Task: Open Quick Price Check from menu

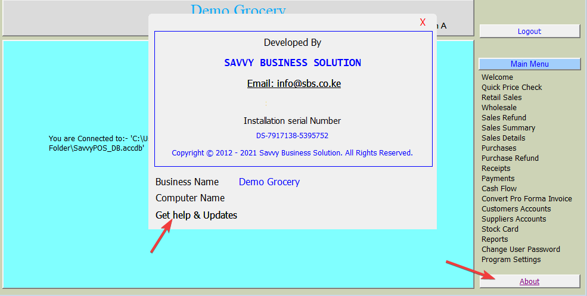Action: point(511,88)
